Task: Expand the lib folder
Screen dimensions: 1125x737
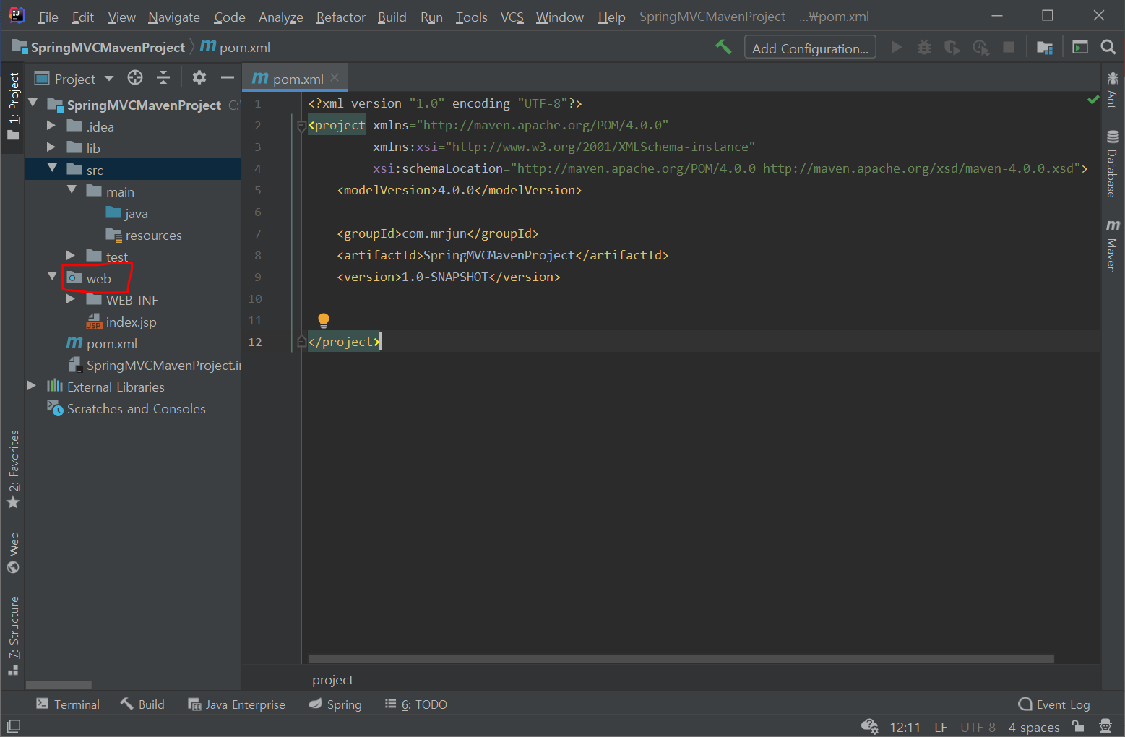Action: [x=51, y=147]
